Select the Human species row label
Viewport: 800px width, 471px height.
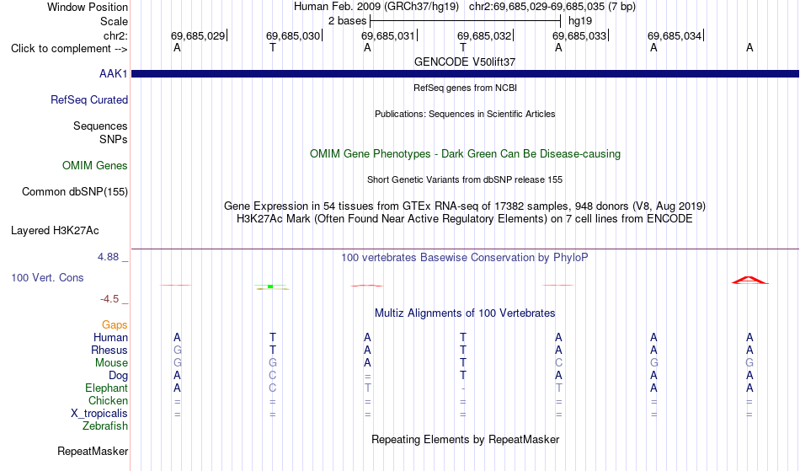[x=110, y=338]
